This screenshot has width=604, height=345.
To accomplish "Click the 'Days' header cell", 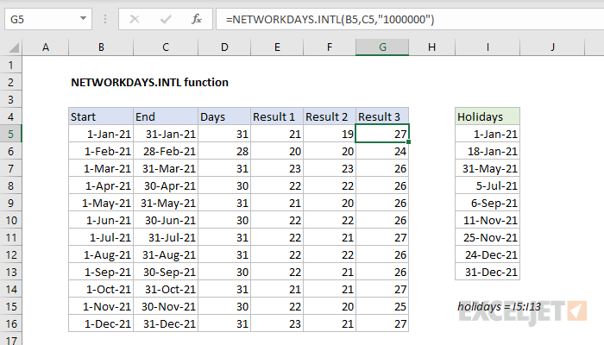I will (x=224, y=116).
